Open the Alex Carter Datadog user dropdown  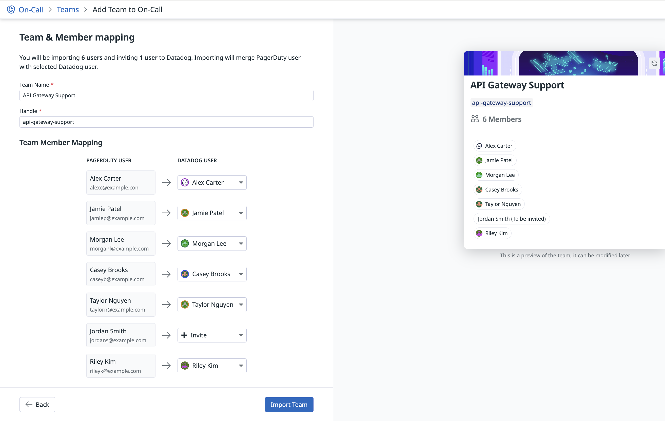(241, 182)
